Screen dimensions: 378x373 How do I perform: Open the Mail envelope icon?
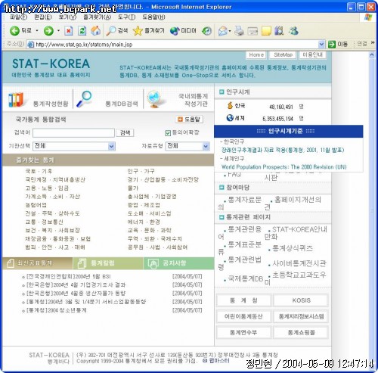point(222,31)
